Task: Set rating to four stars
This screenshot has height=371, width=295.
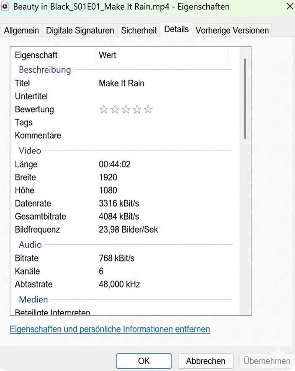Action: click(x=137, y=110)
